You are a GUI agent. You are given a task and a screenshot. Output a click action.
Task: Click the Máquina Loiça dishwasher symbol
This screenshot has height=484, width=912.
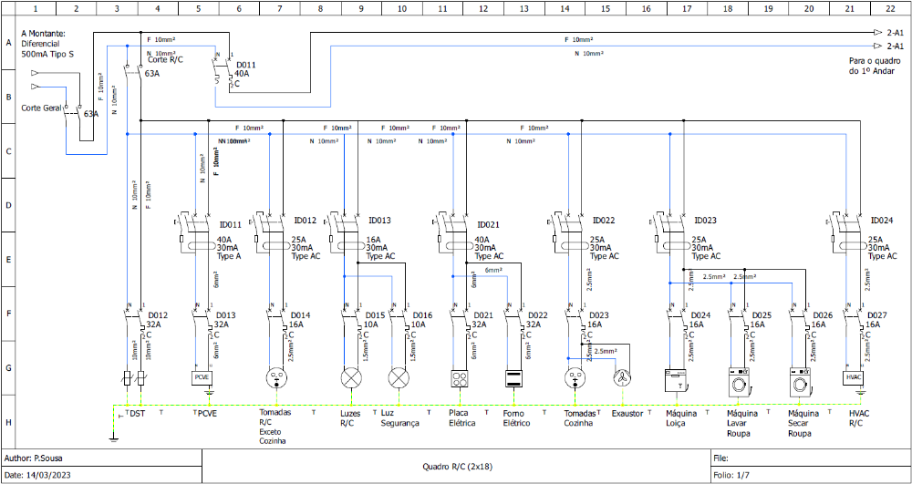tap(676, 378)
